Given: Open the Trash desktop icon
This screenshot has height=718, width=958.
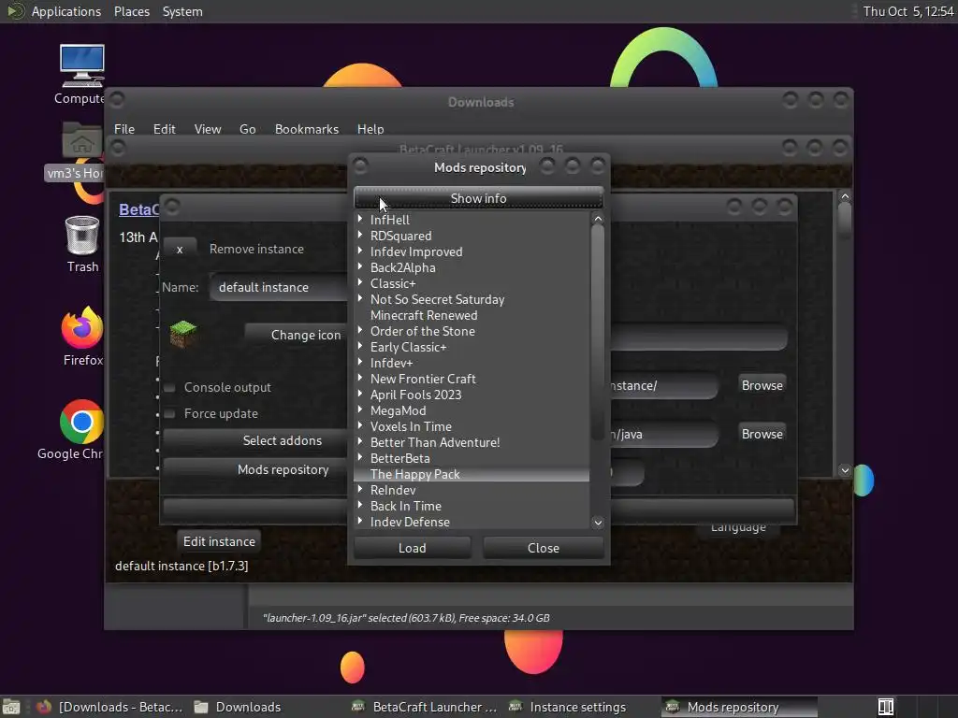Looking at the screenshot, I should [82, 236].
